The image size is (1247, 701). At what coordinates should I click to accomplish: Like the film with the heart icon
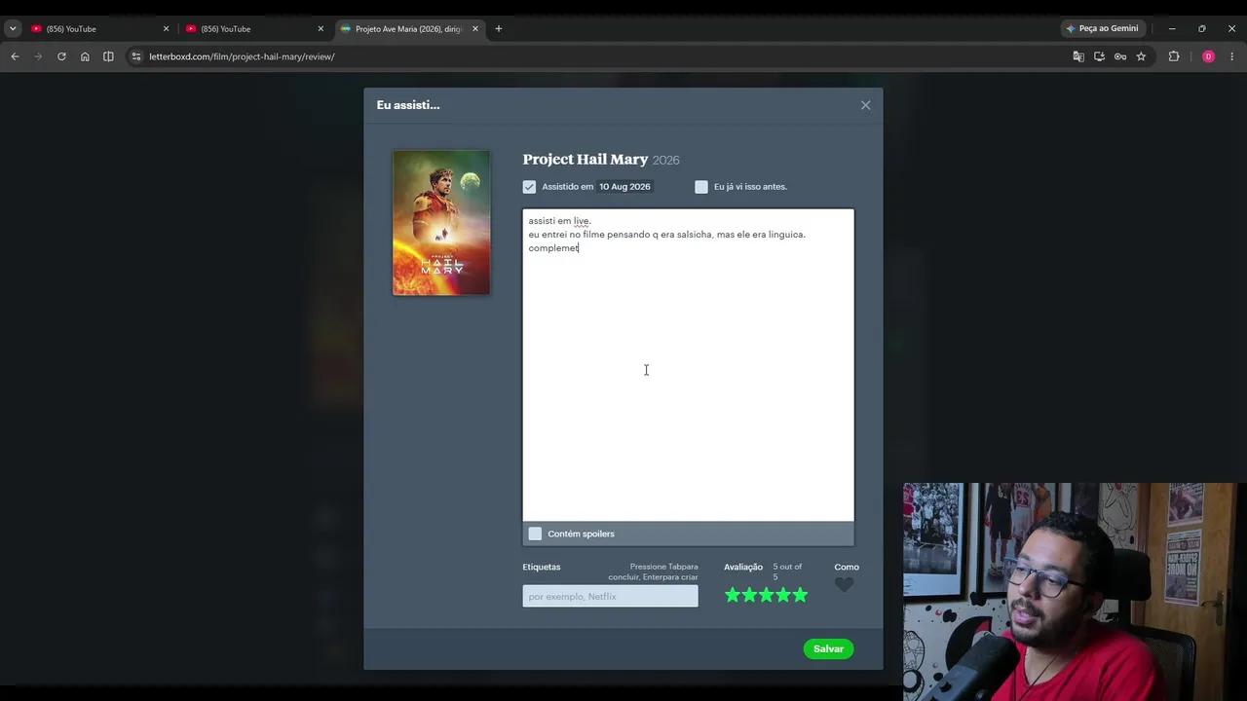844,585
